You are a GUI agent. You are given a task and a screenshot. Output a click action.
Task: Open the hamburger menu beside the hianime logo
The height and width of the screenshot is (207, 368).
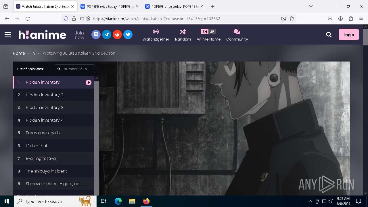8,35
